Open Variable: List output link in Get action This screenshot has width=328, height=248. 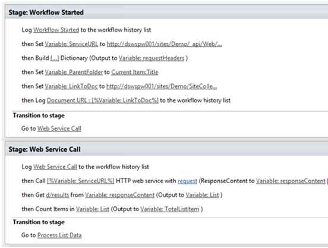coord(202,195)
